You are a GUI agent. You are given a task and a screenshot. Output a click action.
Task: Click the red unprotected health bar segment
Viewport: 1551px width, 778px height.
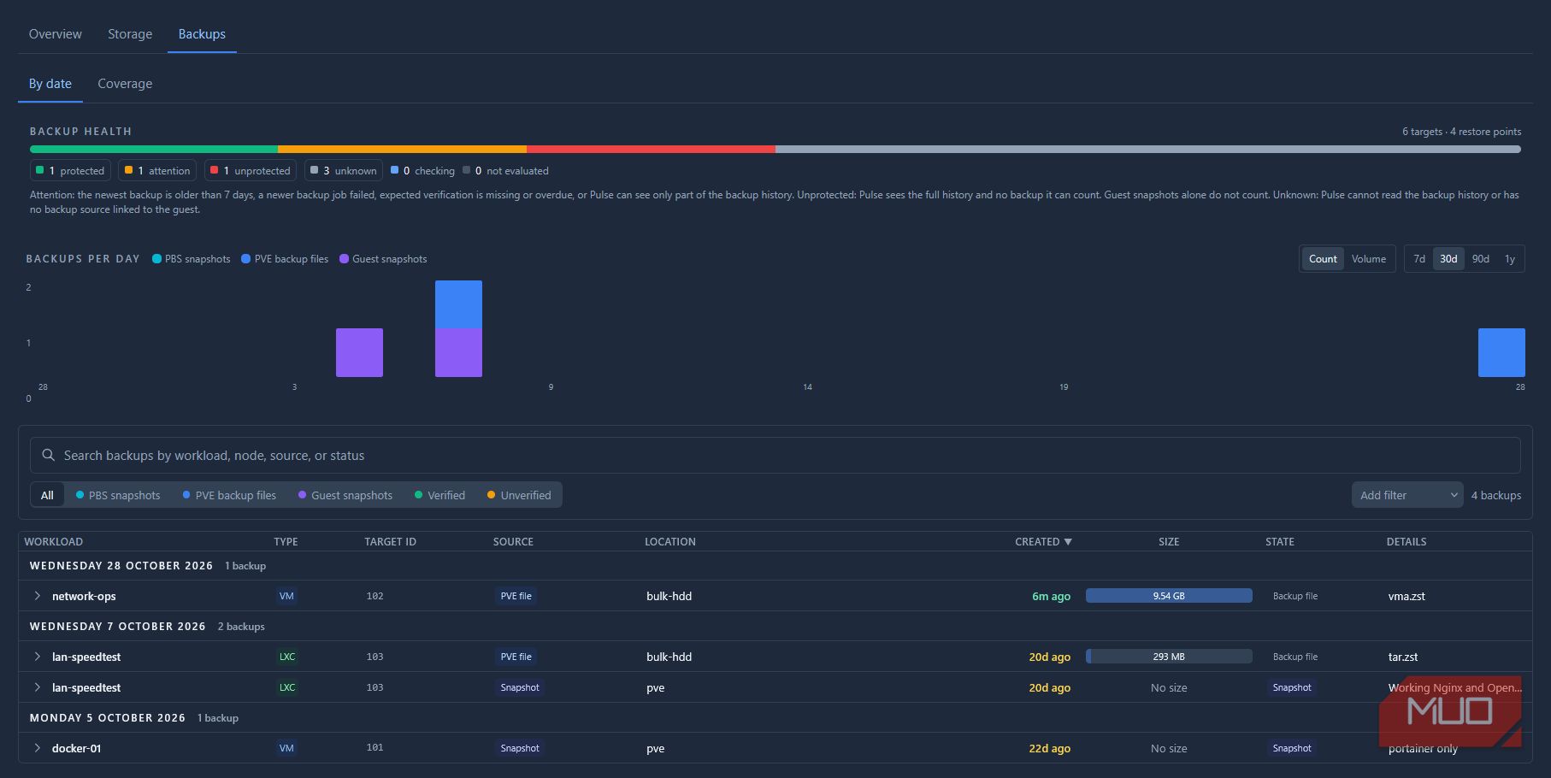tap(651, 150)
